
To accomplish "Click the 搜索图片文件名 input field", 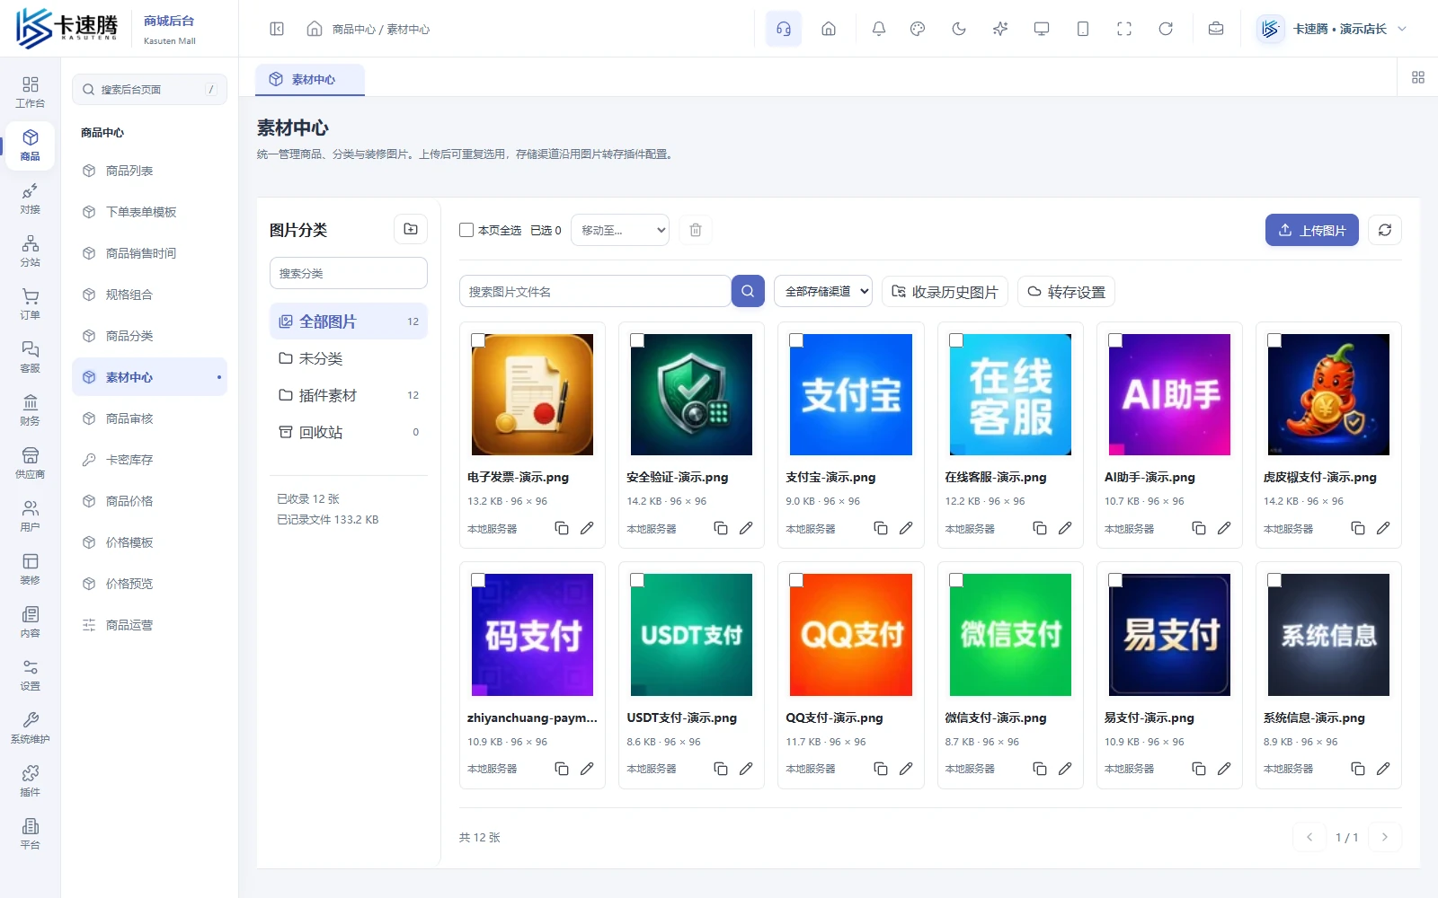I will [x=595, y=291].
